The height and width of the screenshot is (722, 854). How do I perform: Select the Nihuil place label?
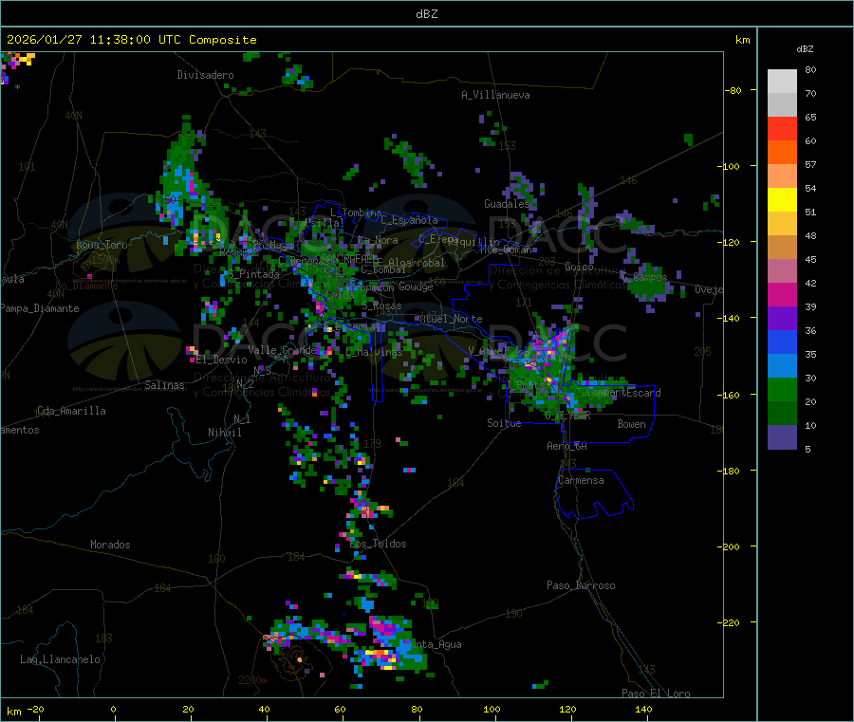tap(224, 433)
